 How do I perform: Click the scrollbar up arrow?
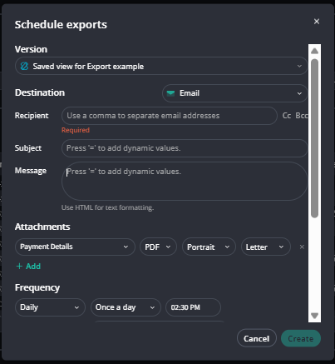314,51
